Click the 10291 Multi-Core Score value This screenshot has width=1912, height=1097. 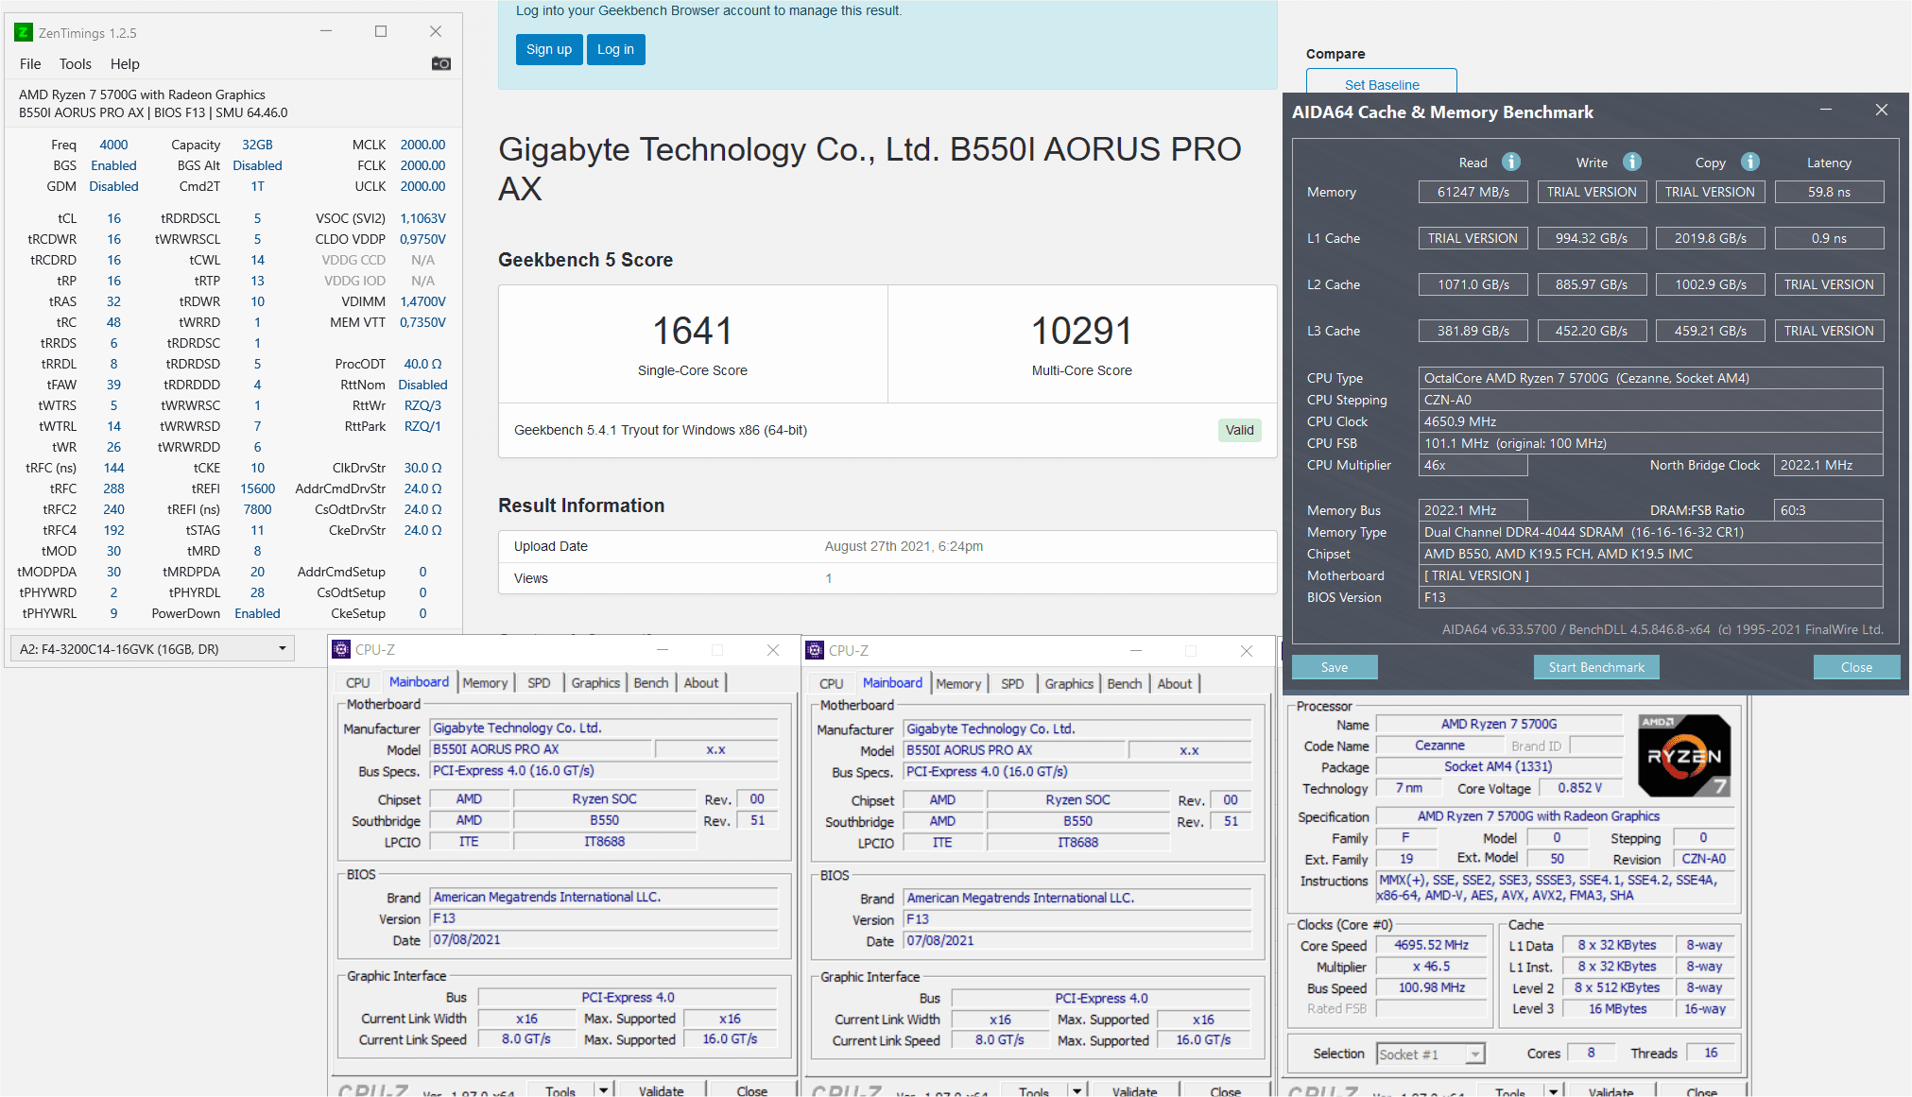tap(1081, 331)
